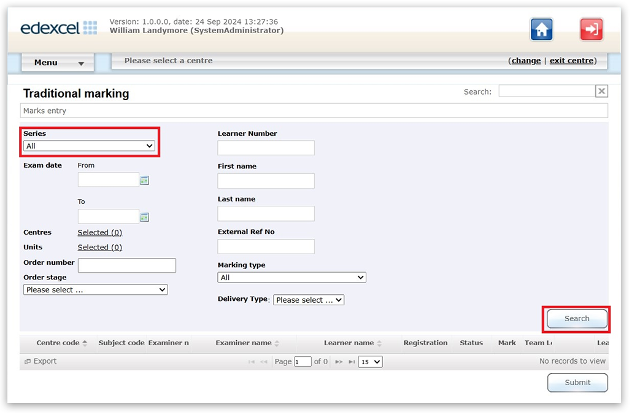Image resolution: width=632 pixels, height=414 pixels.
Task: Open the Exam date To calendar picker
Action: [x=144, y=217]
